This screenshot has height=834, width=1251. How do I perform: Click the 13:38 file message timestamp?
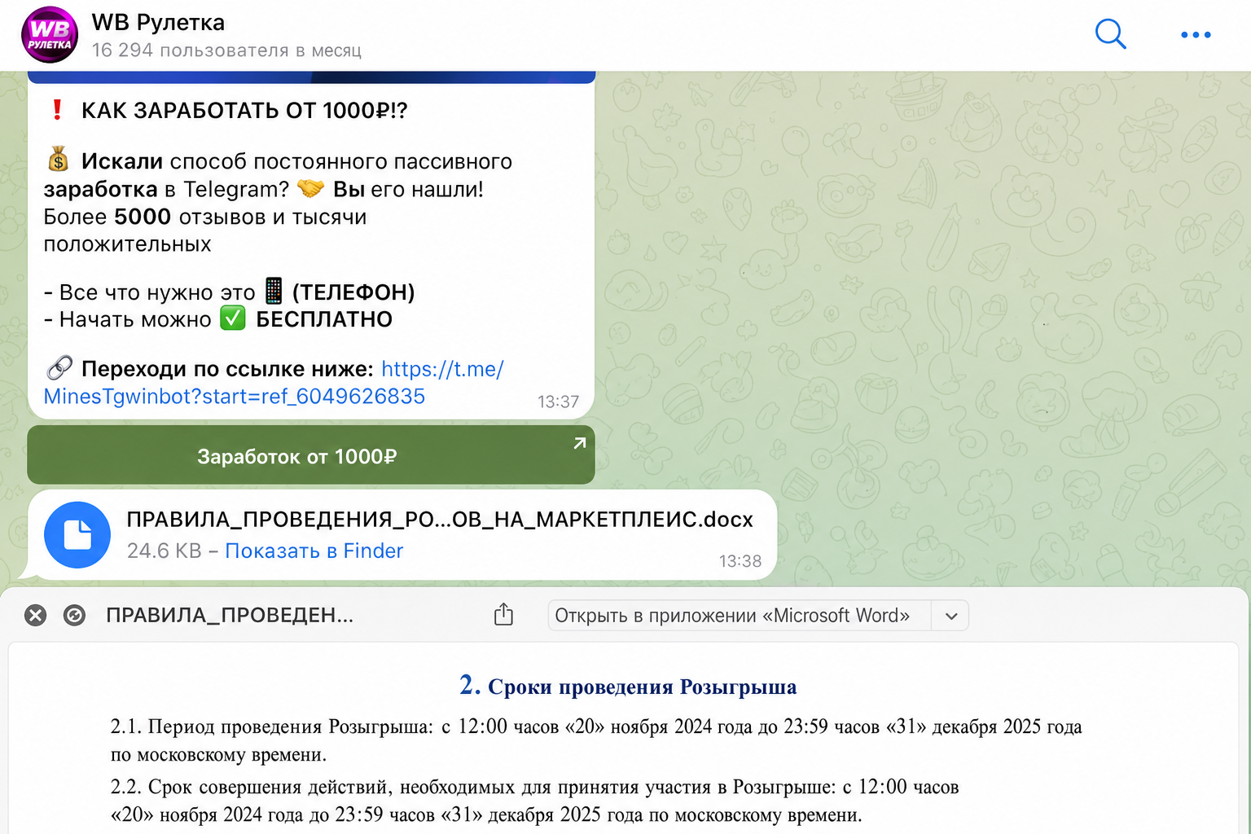point(740,561)
